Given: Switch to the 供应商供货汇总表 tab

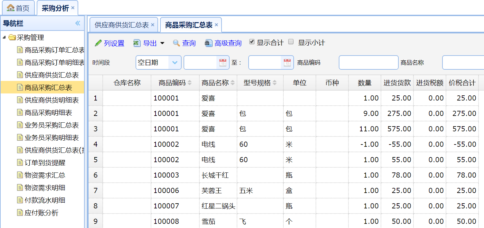Looking at the screenshot, I should click(121, 25).
